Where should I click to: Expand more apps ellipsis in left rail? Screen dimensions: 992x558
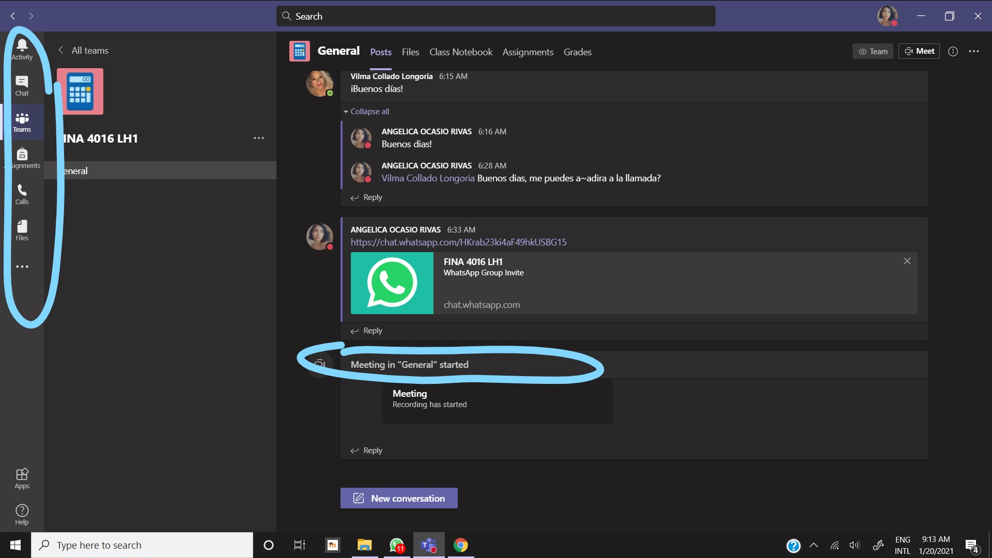[x=22, y=267]
